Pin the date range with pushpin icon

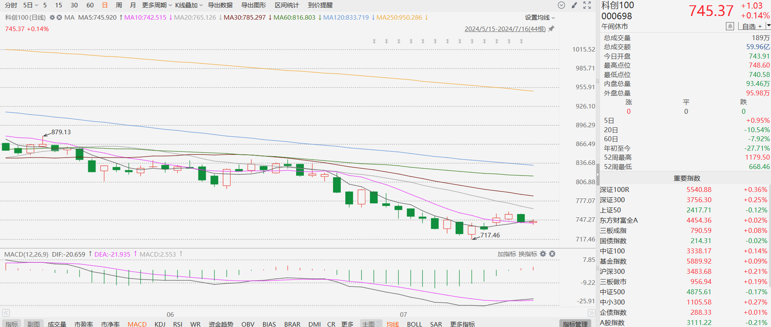click(x=551, y=29)
